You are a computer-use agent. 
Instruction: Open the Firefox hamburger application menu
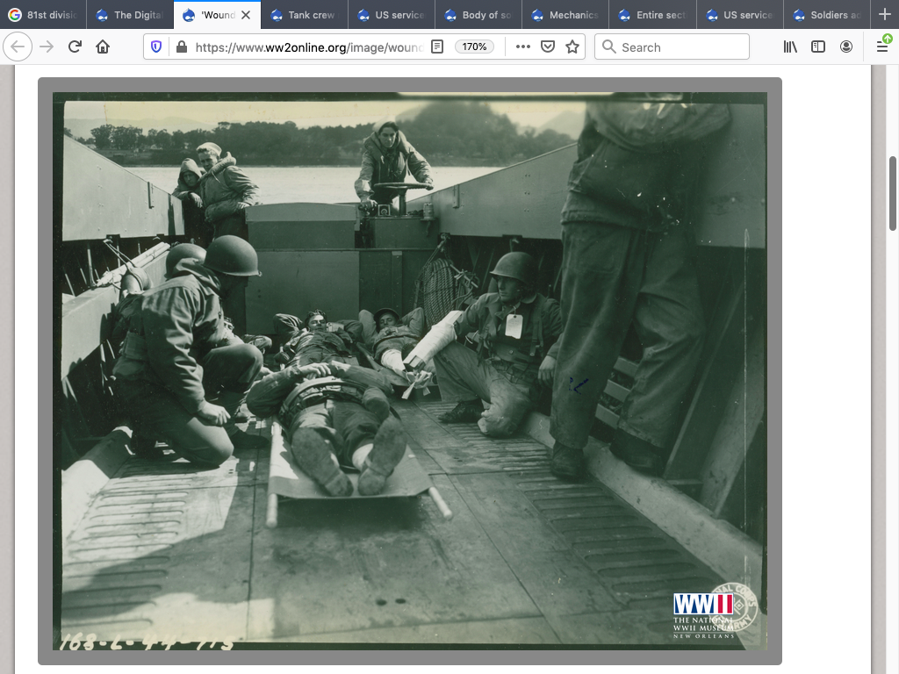click(882, 46)
